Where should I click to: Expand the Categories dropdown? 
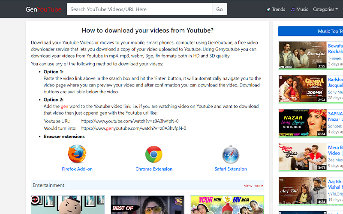click(325, 9)
